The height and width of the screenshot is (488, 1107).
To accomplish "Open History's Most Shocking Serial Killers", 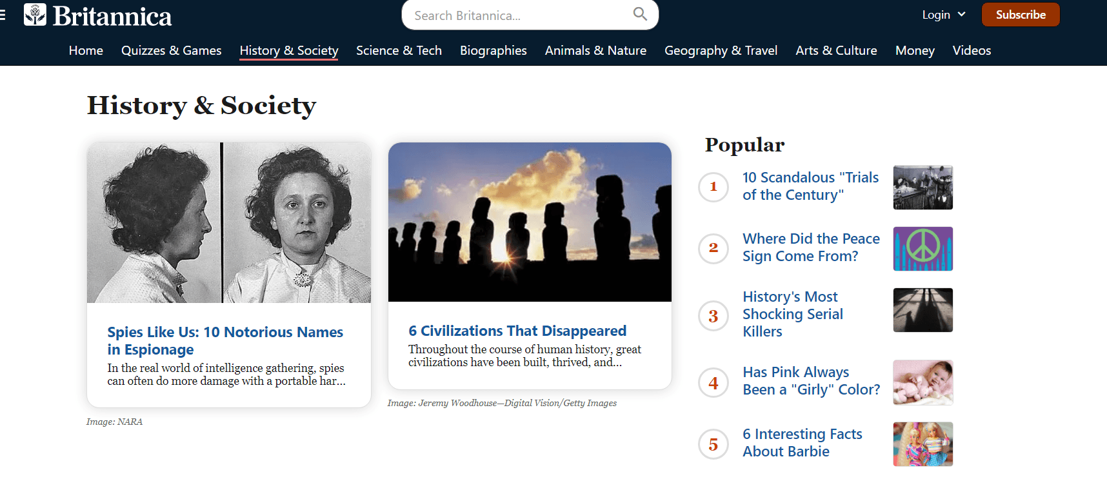I will (792, 314).
